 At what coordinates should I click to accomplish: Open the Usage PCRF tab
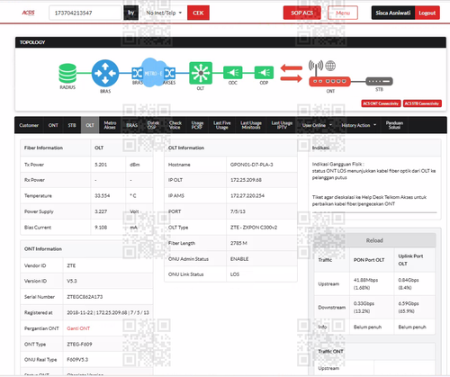point(197,125)
